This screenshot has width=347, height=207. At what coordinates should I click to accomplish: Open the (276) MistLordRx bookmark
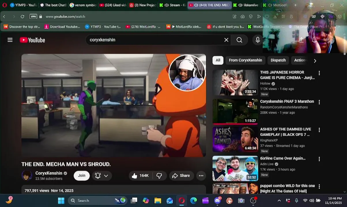pos(143,27)
